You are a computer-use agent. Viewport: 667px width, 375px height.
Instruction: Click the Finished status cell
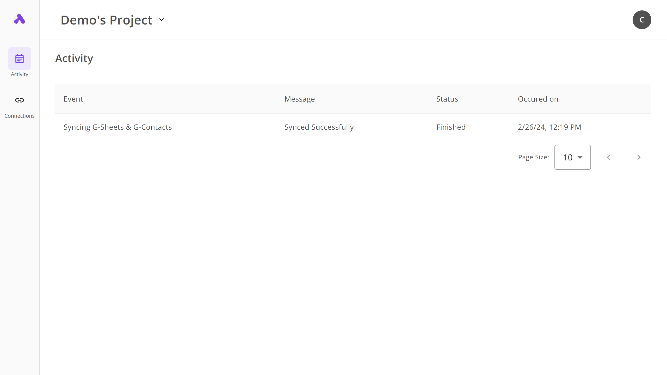click(x=451, y=127)
